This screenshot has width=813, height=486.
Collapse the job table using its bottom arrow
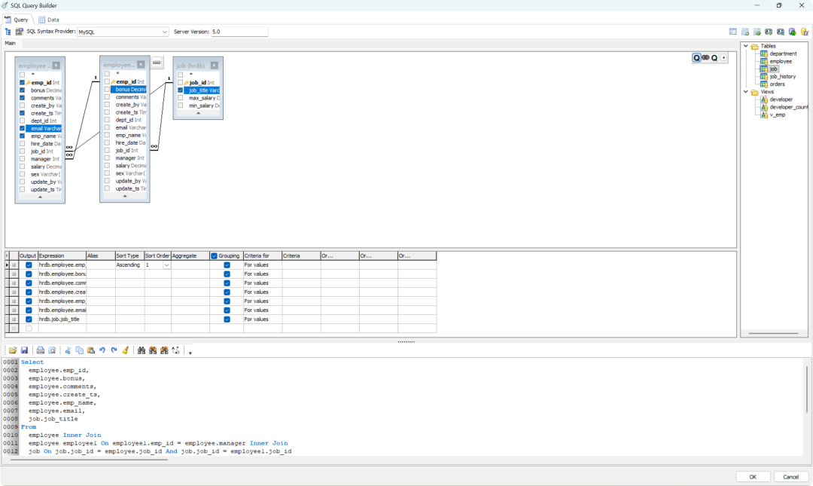(198, 113)
